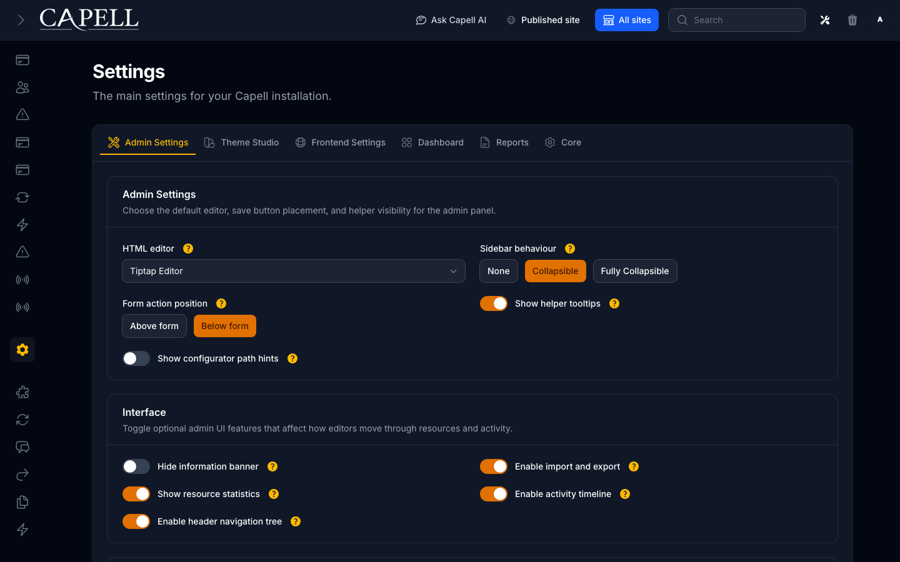This screenshot has height=562, width=900.
Task: Open the HTML editor Tiptap Editor dropdown
Action: pyautogui.click(x=294, y=271)
